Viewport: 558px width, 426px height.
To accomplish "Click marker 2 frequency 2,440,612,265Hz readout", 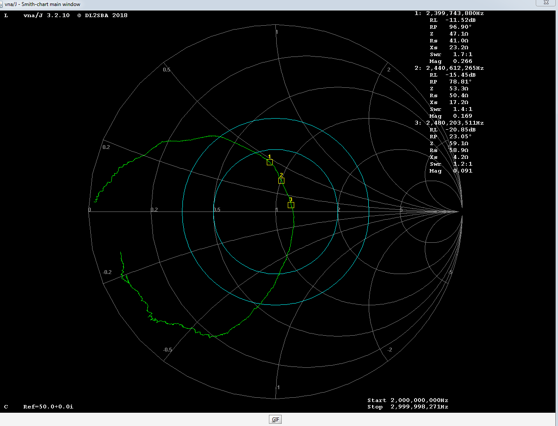I will tap(454, 68).
